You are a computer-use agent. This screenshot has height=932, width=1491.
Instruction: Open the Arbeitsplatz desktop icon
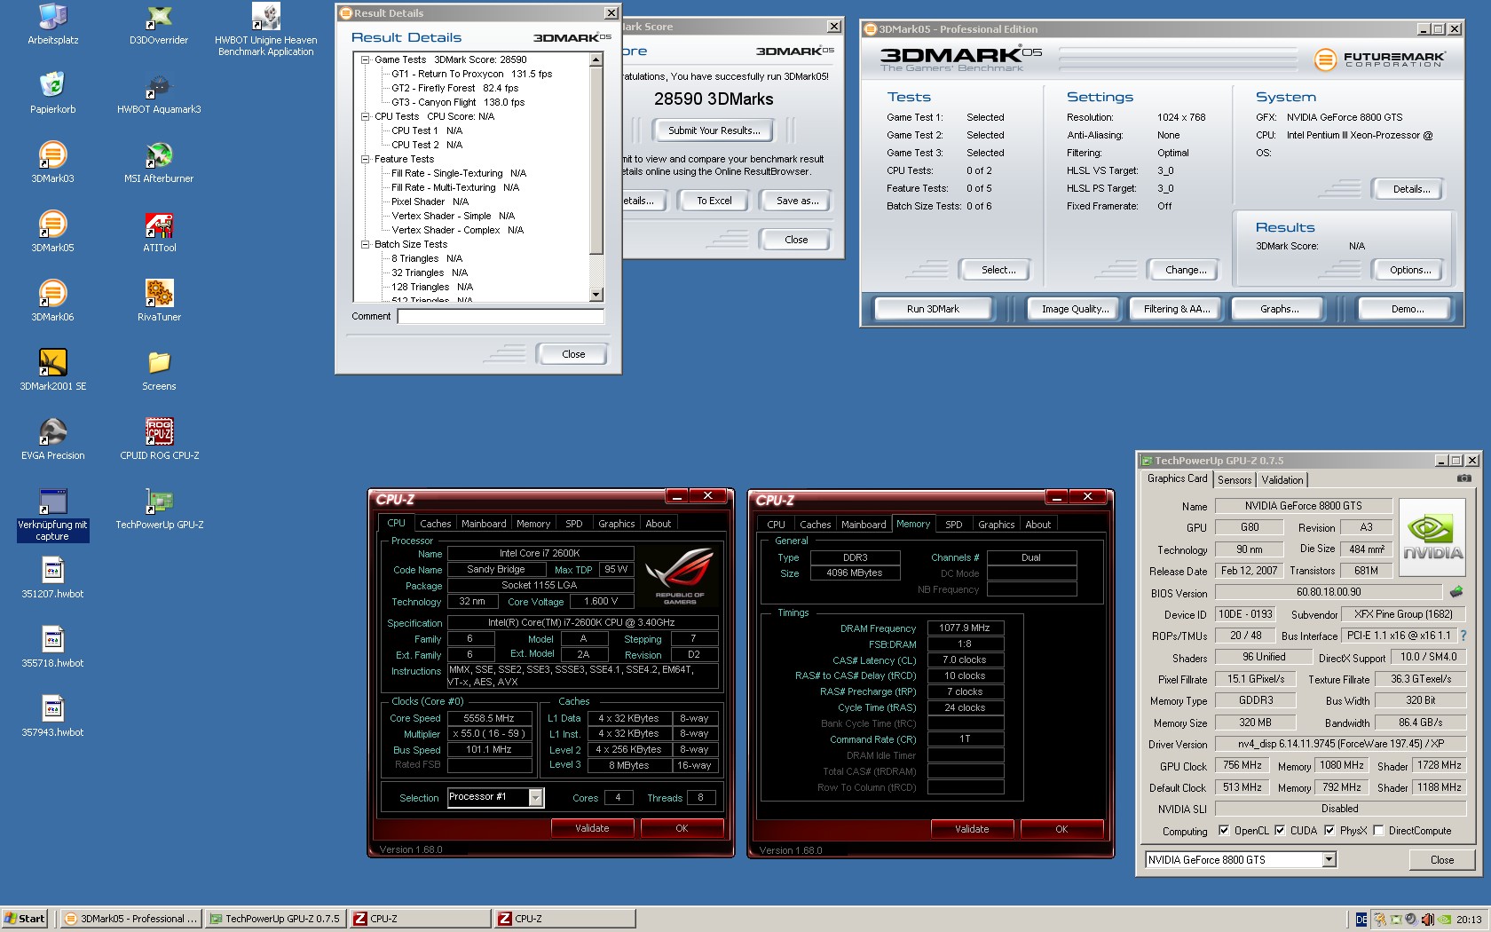click(53, 16)
